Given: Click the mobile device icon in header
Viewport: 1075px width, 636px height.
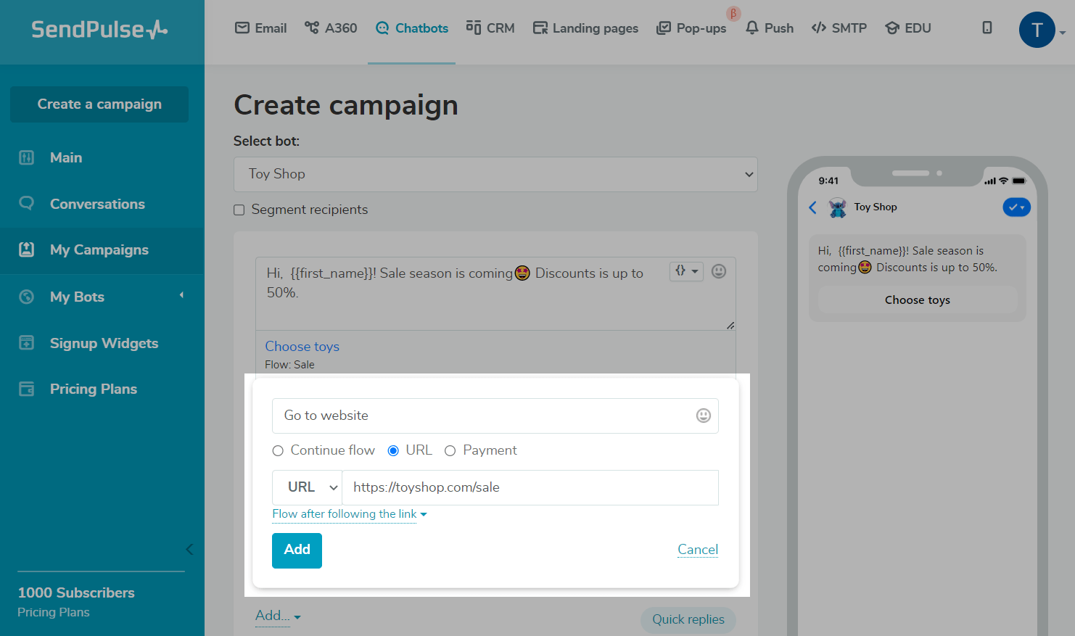Looking at the screenshot, I should tap(987, 28).
